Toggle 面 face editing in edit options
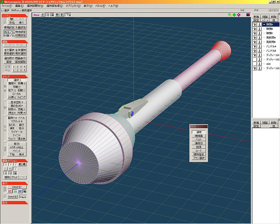This screenshot has height=224, width=280. click(x=15, y=173)
